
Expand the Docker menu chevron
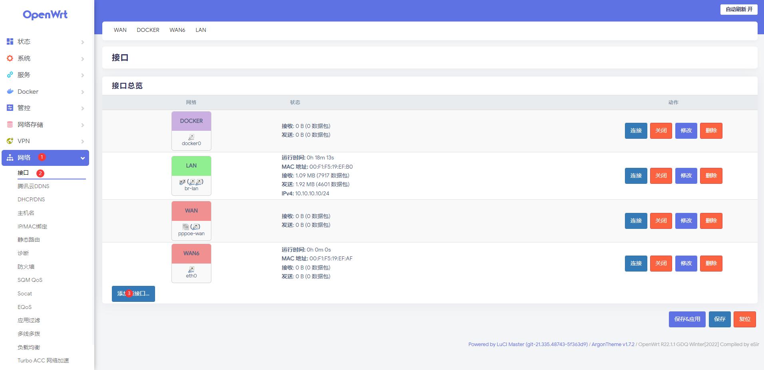(83, 92)
